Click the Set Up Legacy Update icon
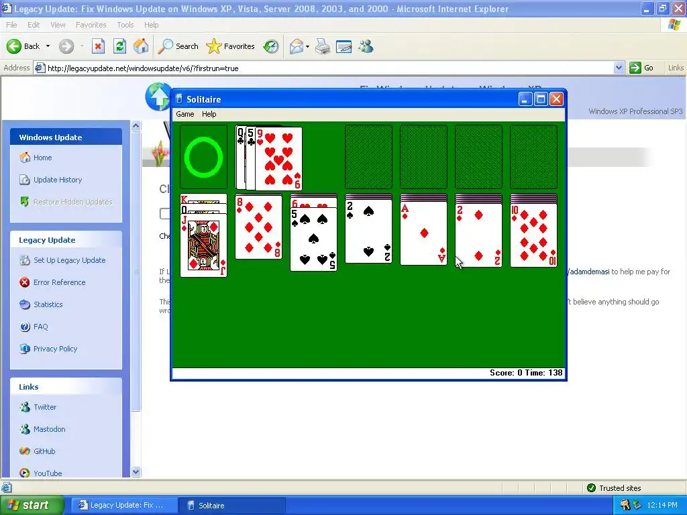 point(25,260)
